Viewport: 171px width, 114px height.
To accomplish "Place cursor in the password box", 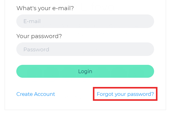I will click(x=85, y=49).
